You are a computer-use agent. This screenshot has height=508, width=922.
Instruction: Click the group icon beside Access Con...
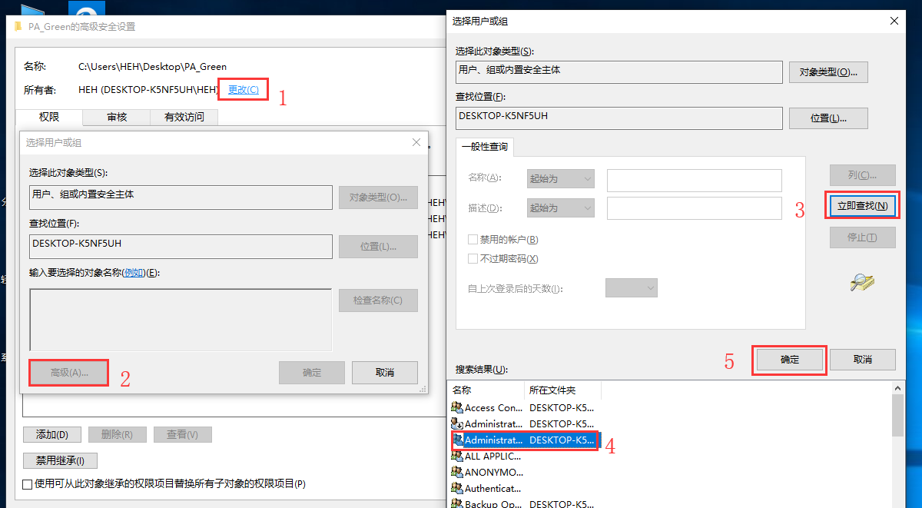point(457,407)
